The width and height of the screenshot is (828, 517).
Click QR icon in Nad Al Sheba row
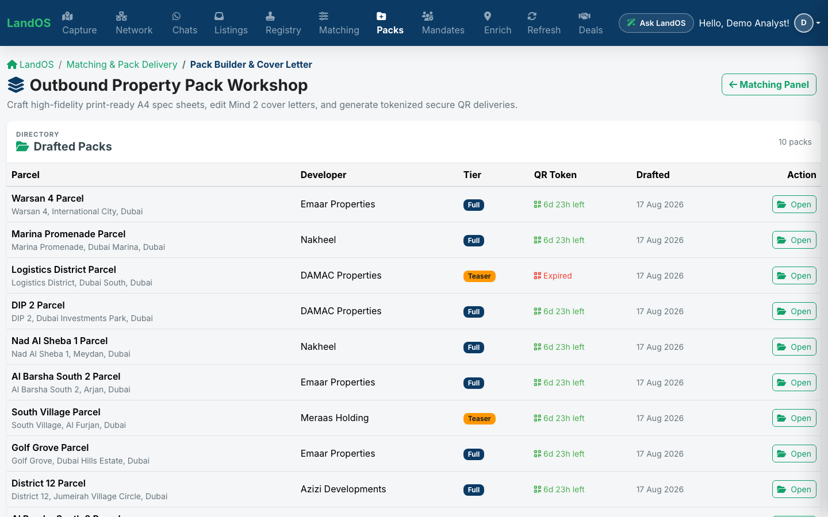tap(538, 347)
